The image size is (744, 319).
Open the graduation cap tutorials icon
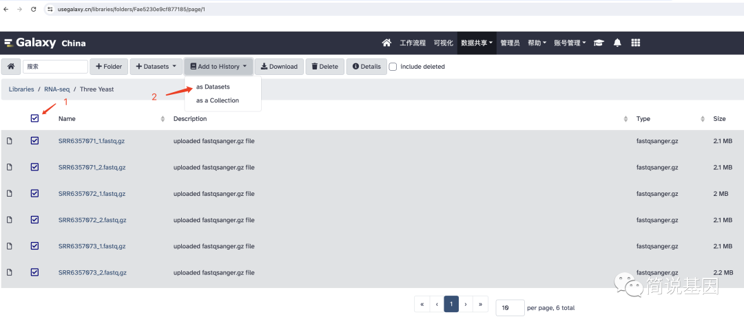599,43
